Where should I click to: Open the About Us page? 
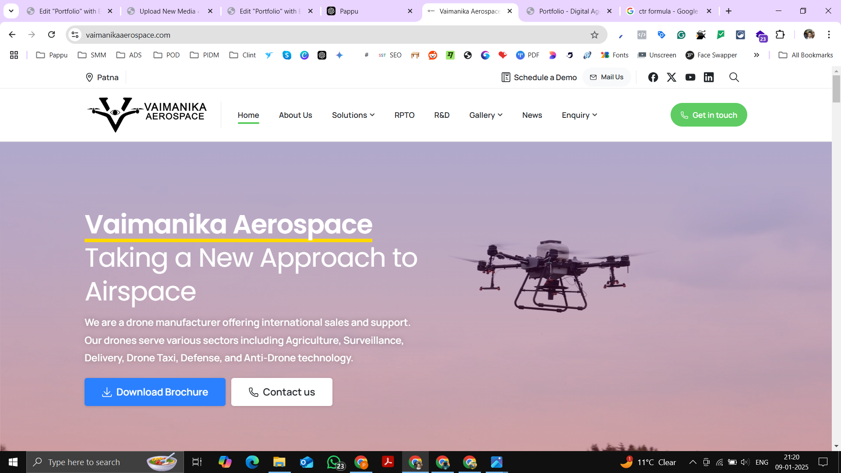pos(296,115)
